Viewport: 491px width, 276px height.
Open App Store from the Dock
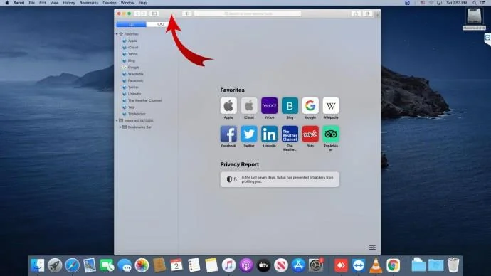point(298,265)
